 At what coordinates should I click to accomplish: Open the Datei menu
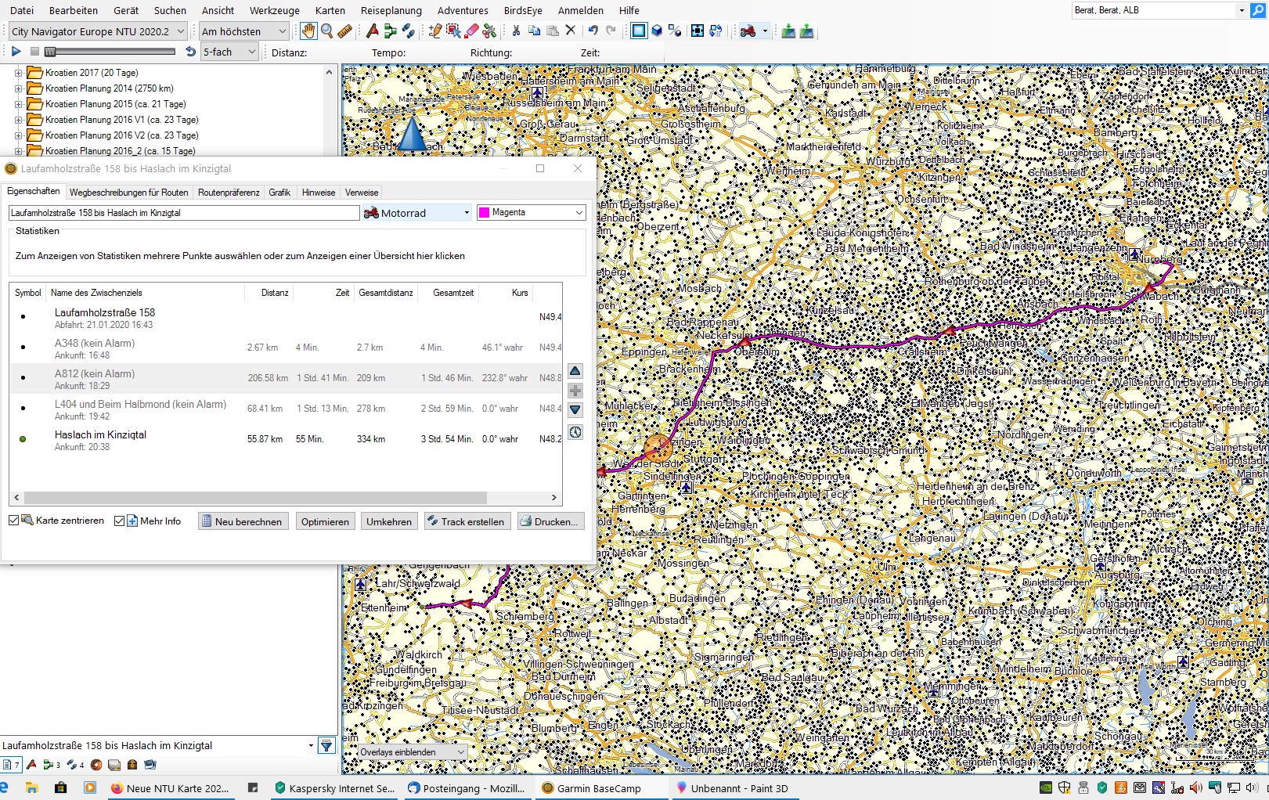(x=22, y=10)
